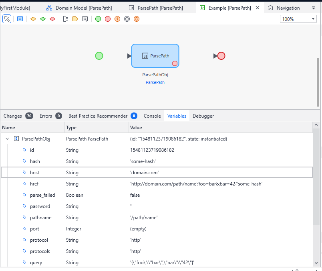Select the href attribute row

[157, 184]
